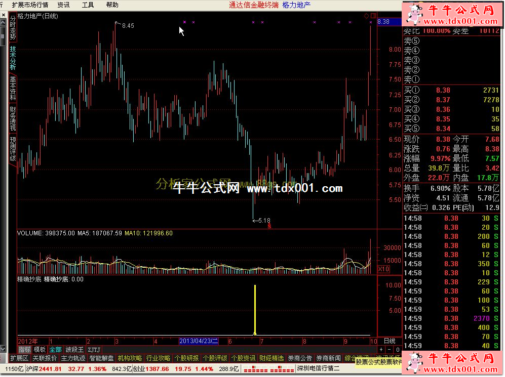Zoom out the chart with the minus button
This screenshot has height=377, width=505.
click(x=390, y=350)
